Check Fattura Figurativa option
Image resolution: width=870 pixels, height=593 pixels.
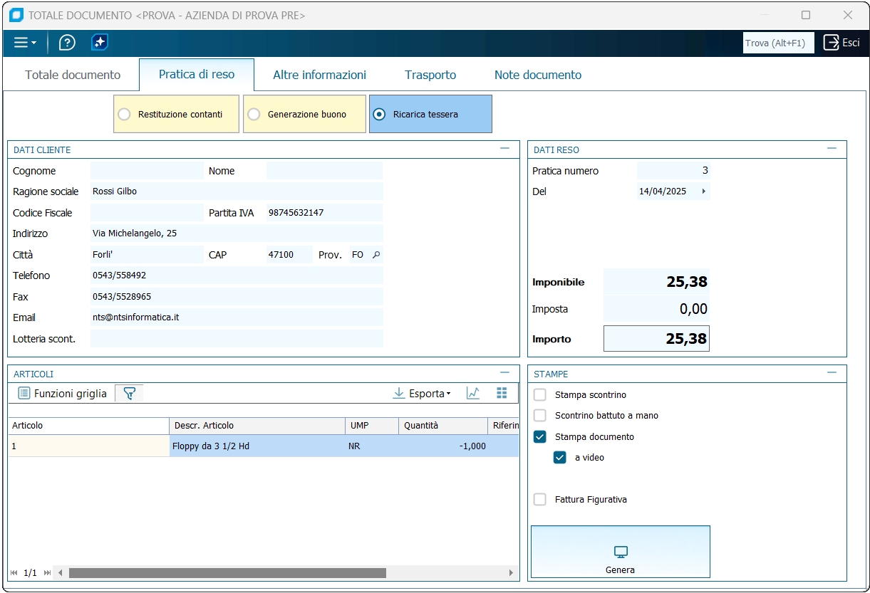click(x=540, y=500)
